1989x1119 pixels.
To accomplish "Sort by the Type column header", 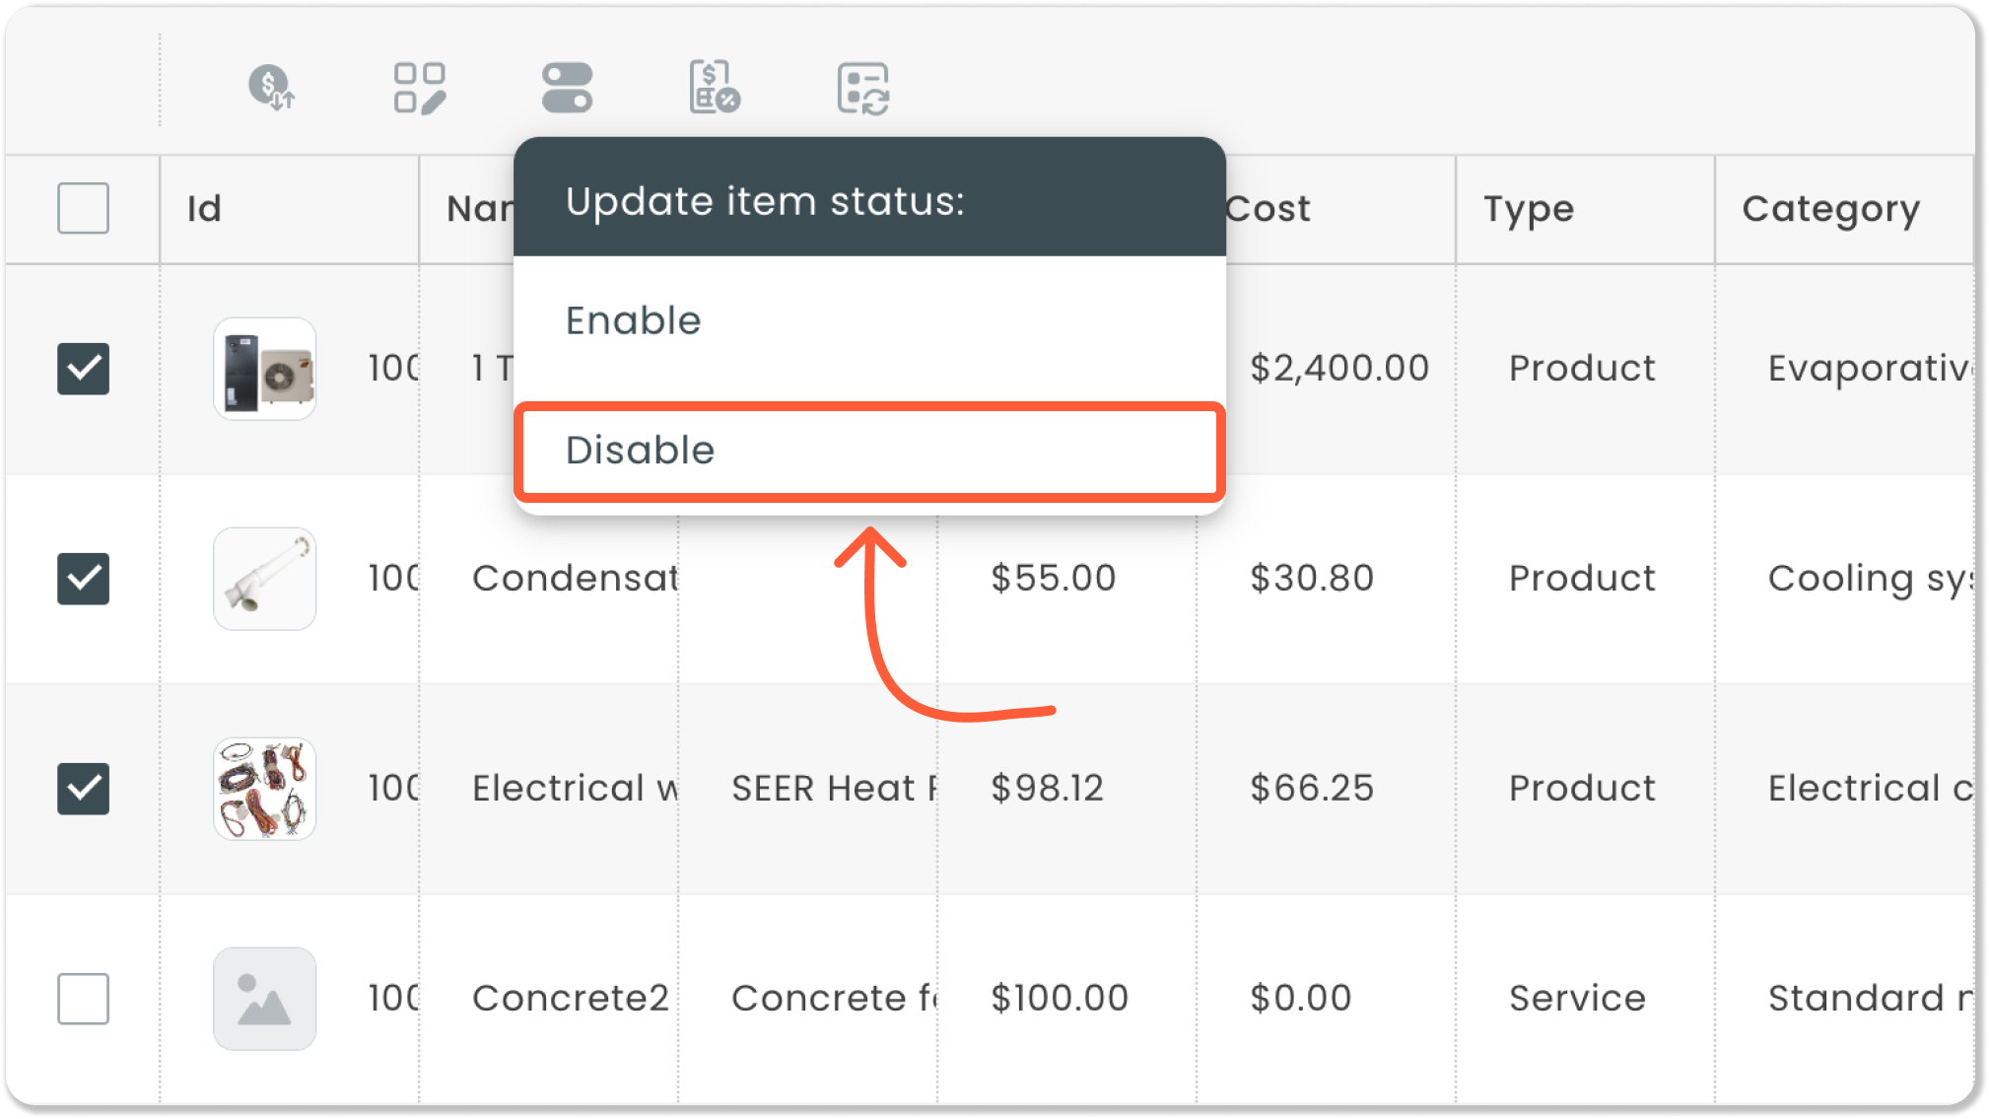I will 1529,209.
